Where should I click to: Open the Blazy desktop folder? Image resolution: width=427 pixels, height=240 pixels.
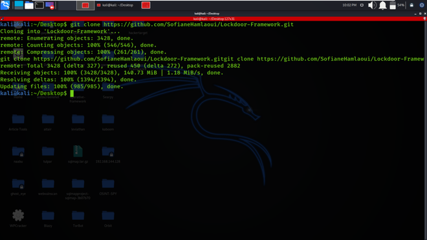point(48,218)
